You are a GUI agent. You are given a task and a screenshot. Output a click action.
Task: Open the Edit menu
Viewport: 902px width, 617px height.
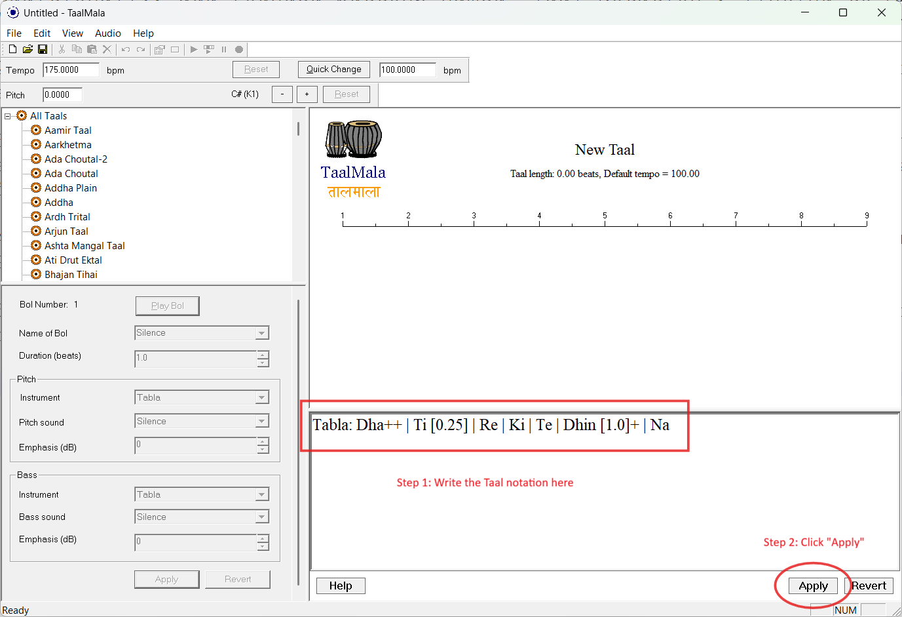point(42,33)
